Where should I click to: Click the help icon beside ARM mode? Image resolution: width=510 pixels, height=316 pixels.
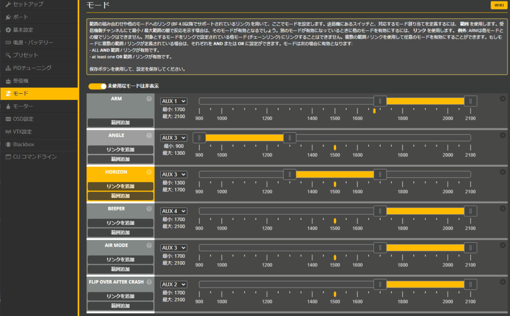tap(149, 99)
